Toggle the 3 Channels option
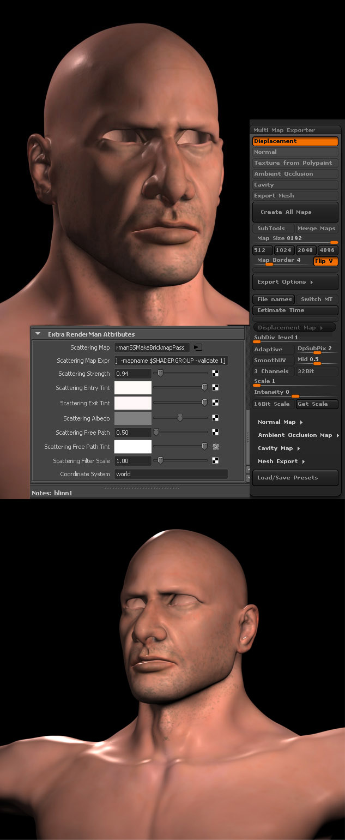Screen dimensions: 345x840 point(273,371)
